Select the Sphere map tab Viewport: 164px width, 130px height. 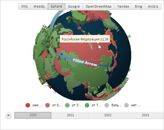click(x=56, y=6)
